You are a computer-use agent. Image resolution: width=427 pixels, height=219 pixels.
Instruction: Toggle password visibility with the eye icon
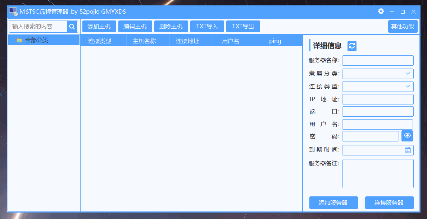point(407,136)
